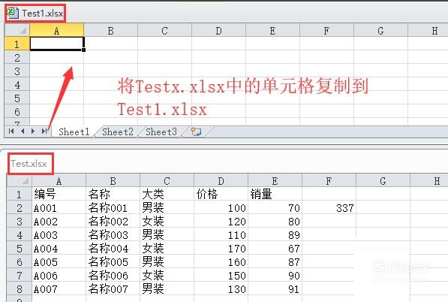Select row 1 header in Test1.xlsx
Screen dimensions: 448x302
coord(17,44)
